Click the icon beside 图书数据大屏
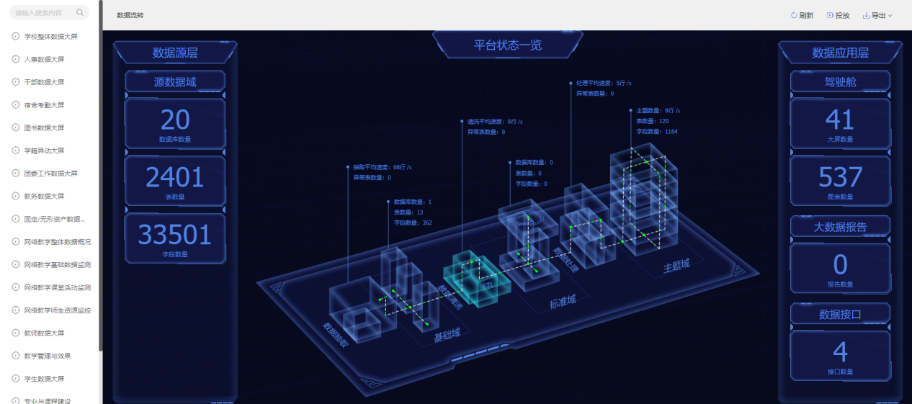912x404 pixels. pyautogui.click(x=16, y=127)
